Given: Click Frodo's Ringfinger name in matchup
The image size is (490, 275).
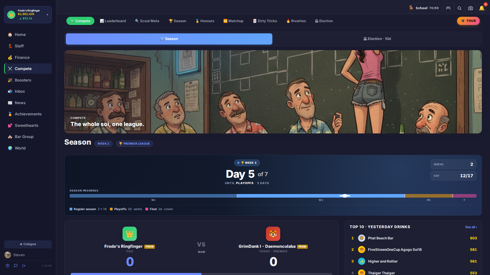Looking at the screenshot, I should coord(123,246).
